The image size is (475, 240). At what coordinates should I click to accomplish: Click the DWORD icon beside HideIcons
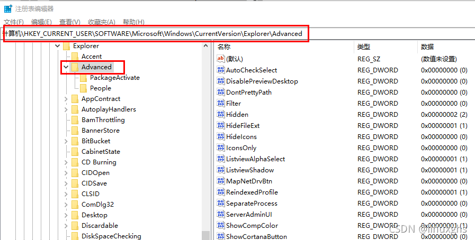click(221, 136)
